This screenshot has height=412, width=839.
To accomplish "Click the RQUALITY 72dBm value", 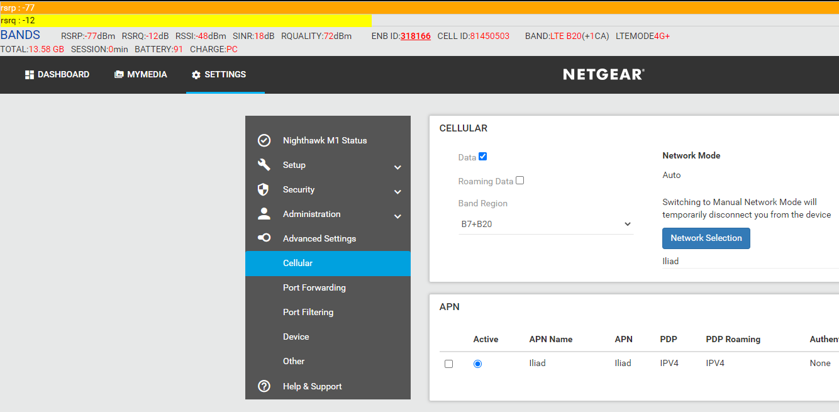I will [x=338, y=36].
